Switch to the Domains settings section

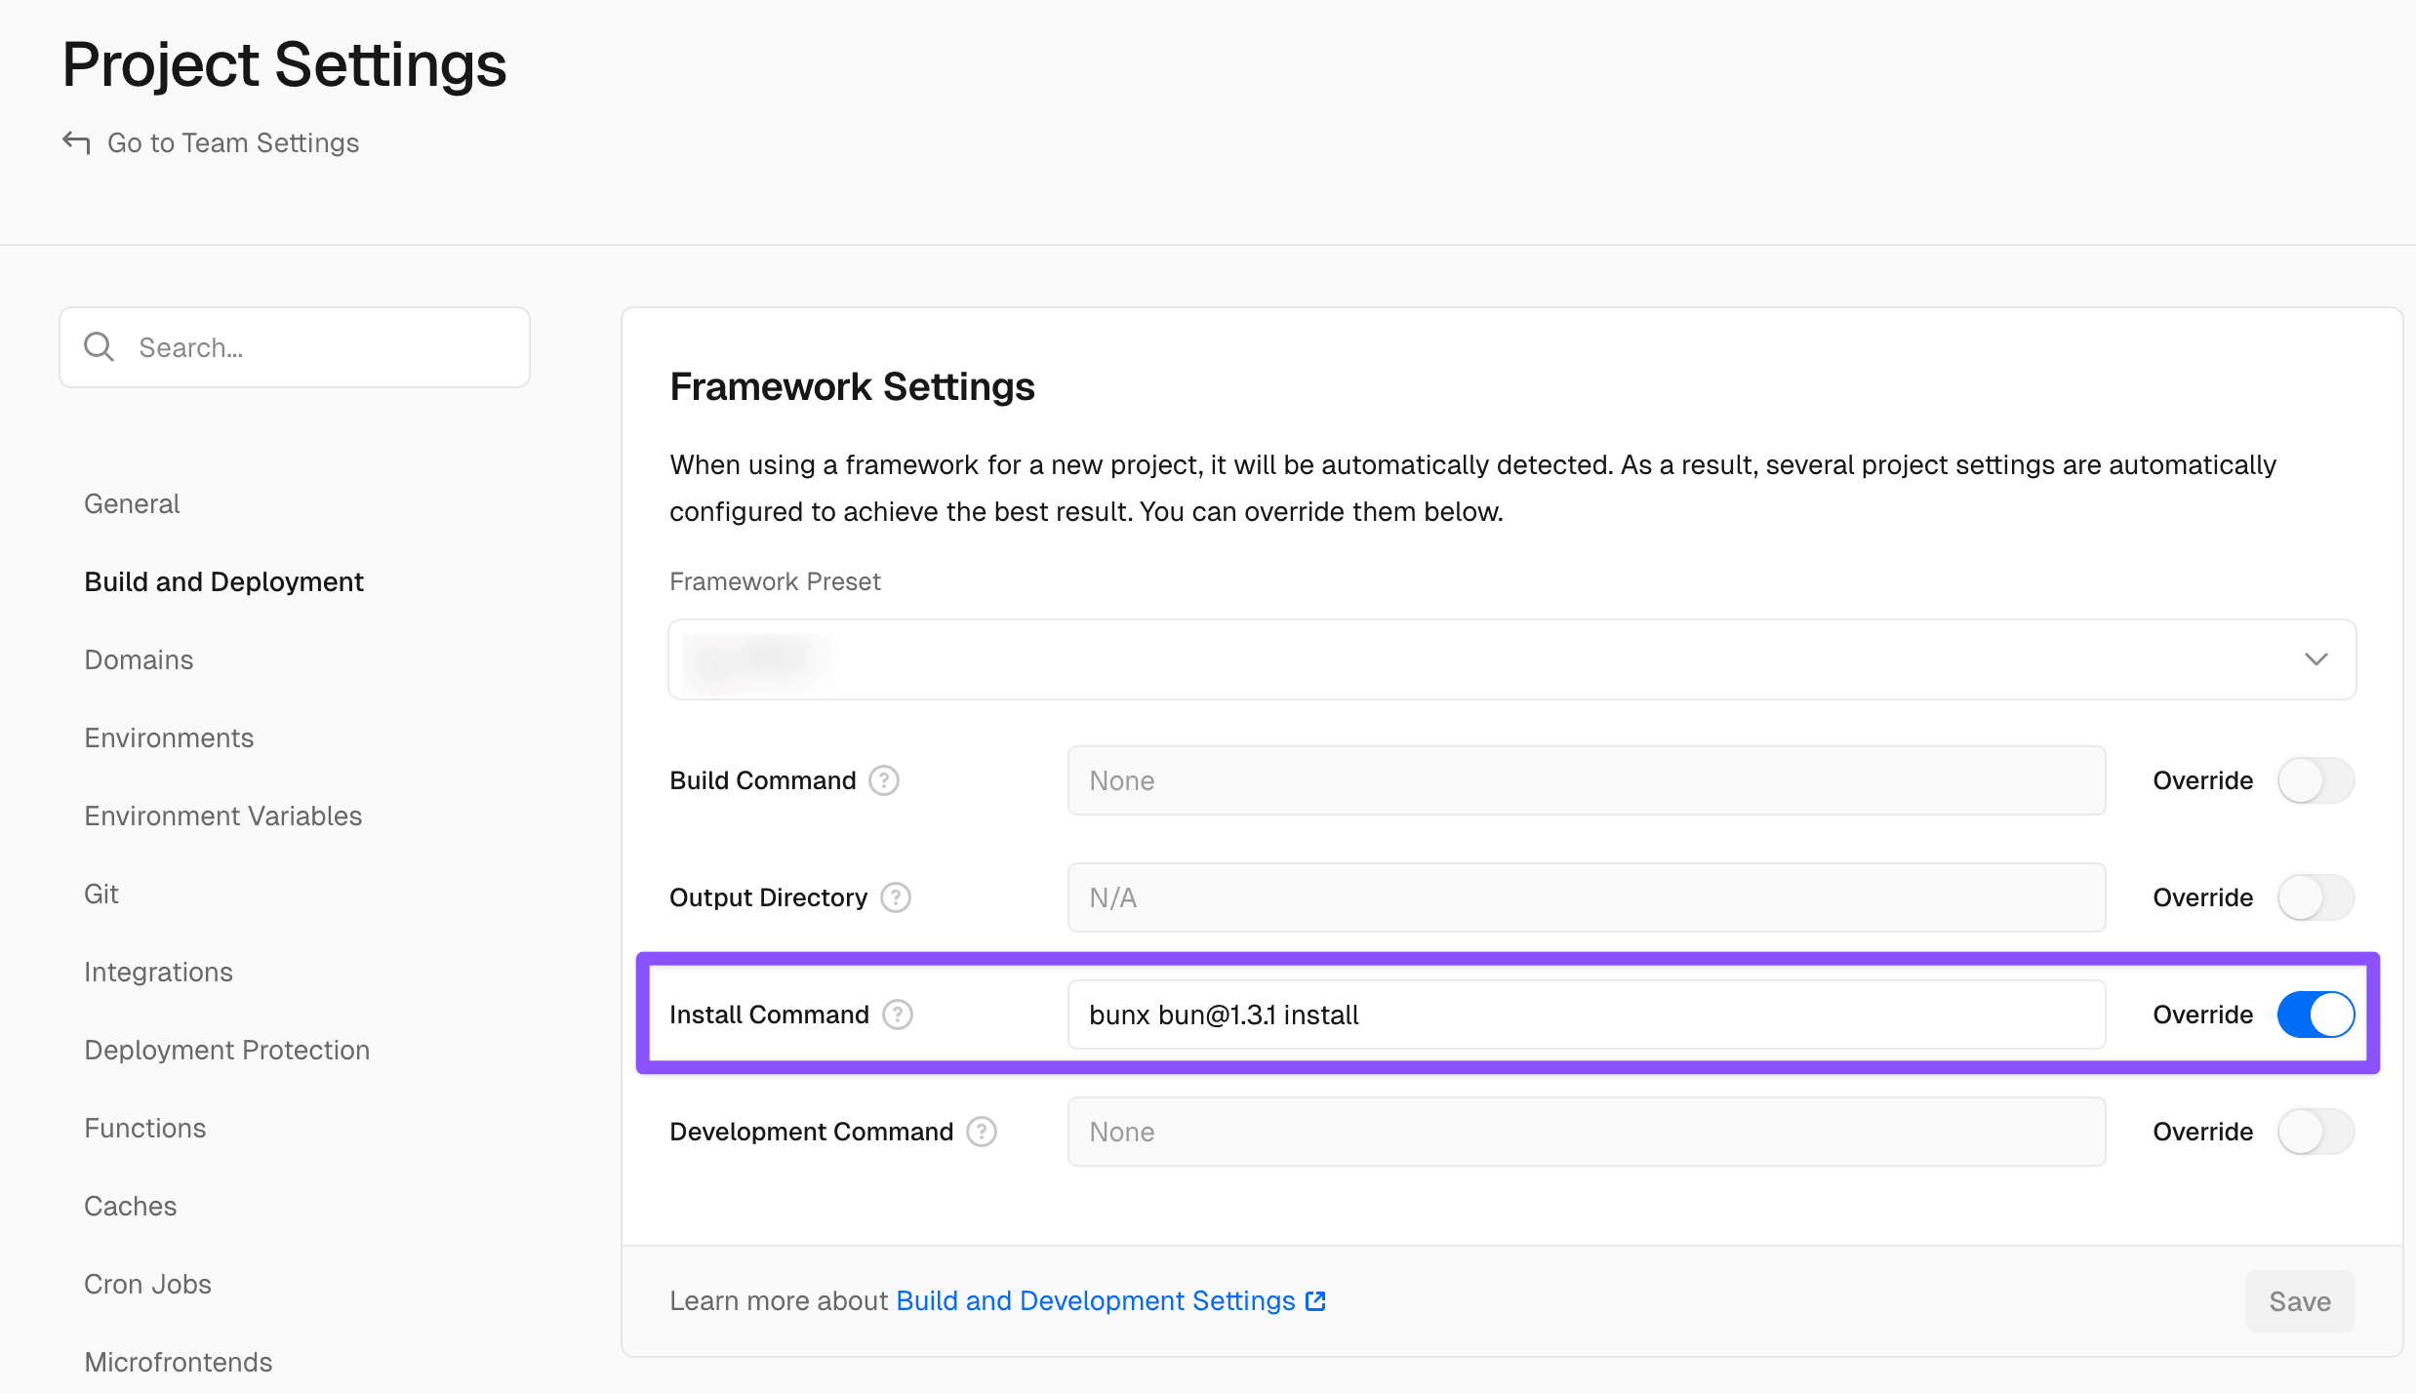[139, 659]
